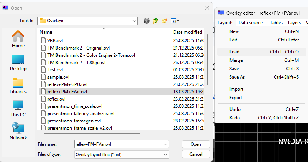
Task: Choose Redo from Layouts menu
Action: 262,118
